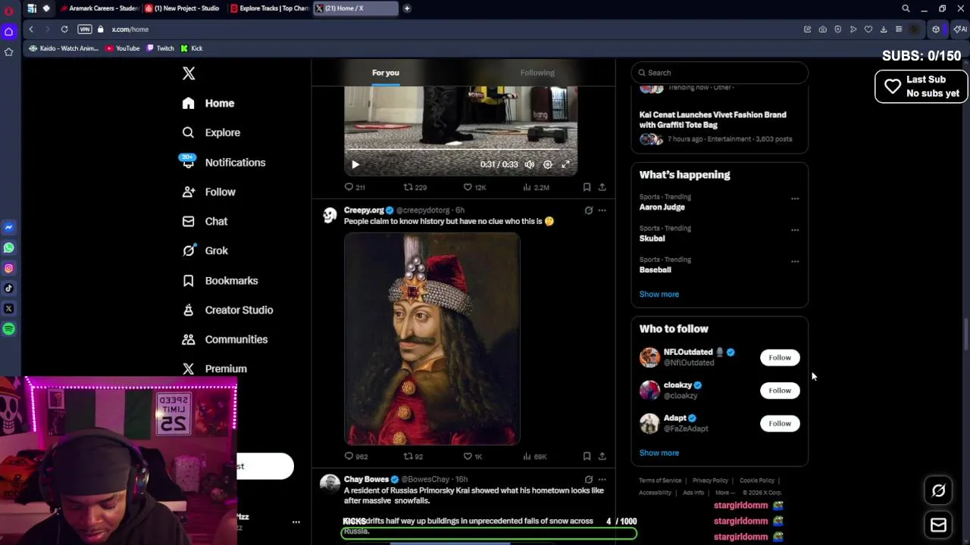Follow cloakzy

(780, 391)
